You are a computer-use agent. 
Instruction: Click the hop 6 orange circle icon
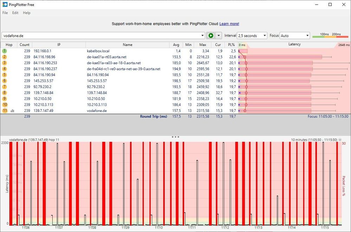pos(5,81)
